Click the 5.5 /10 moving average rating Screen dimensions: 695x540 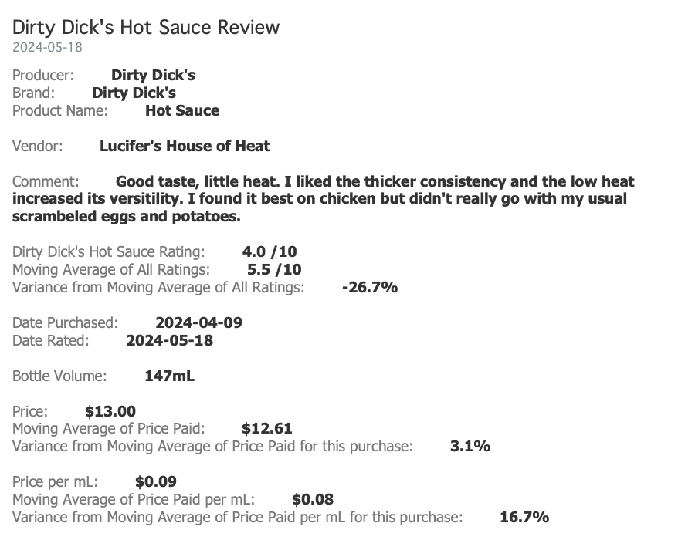tap(274, 269)
